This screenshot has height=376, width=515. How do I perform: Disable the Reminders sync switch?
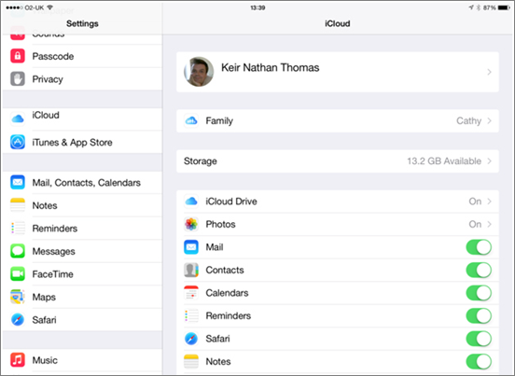point(479,315)
